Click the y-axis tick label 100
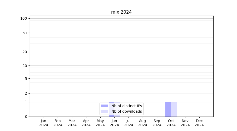 tap(24, 18)
